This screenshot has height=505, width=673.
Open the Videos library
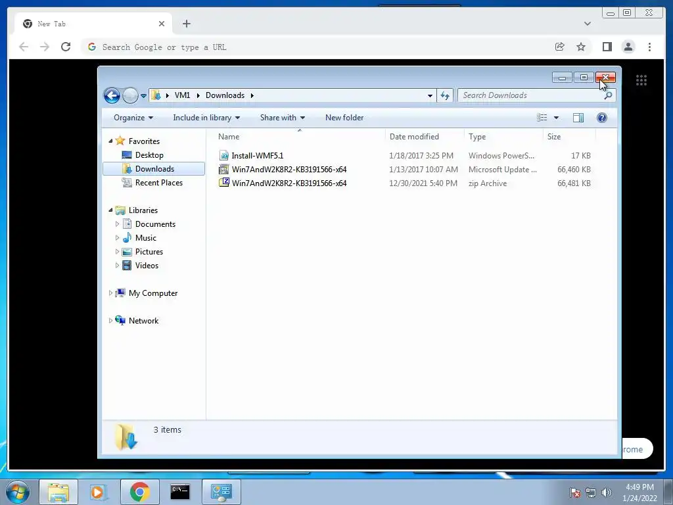[x=147, y=265]
